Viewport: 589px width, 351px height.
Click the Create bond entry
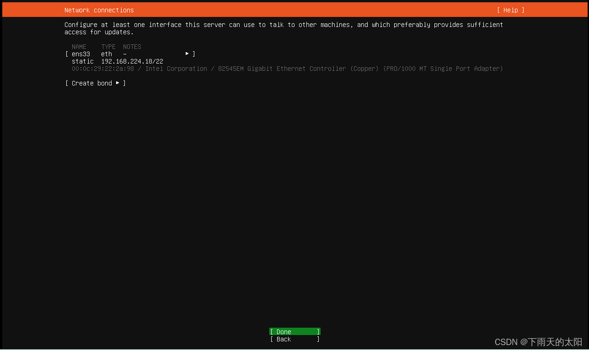tap(91, 83)
